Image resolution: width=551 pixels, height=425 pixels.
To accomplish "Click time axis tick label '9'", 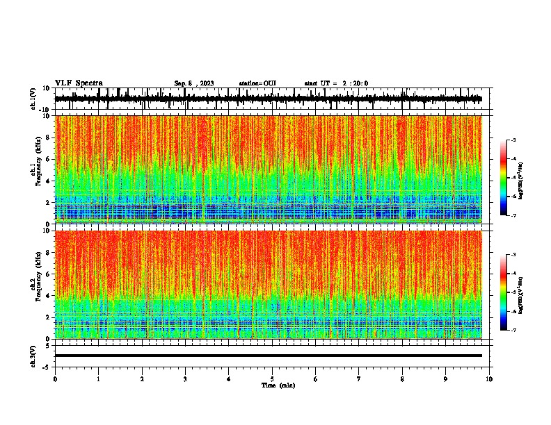I will [445, 379].
